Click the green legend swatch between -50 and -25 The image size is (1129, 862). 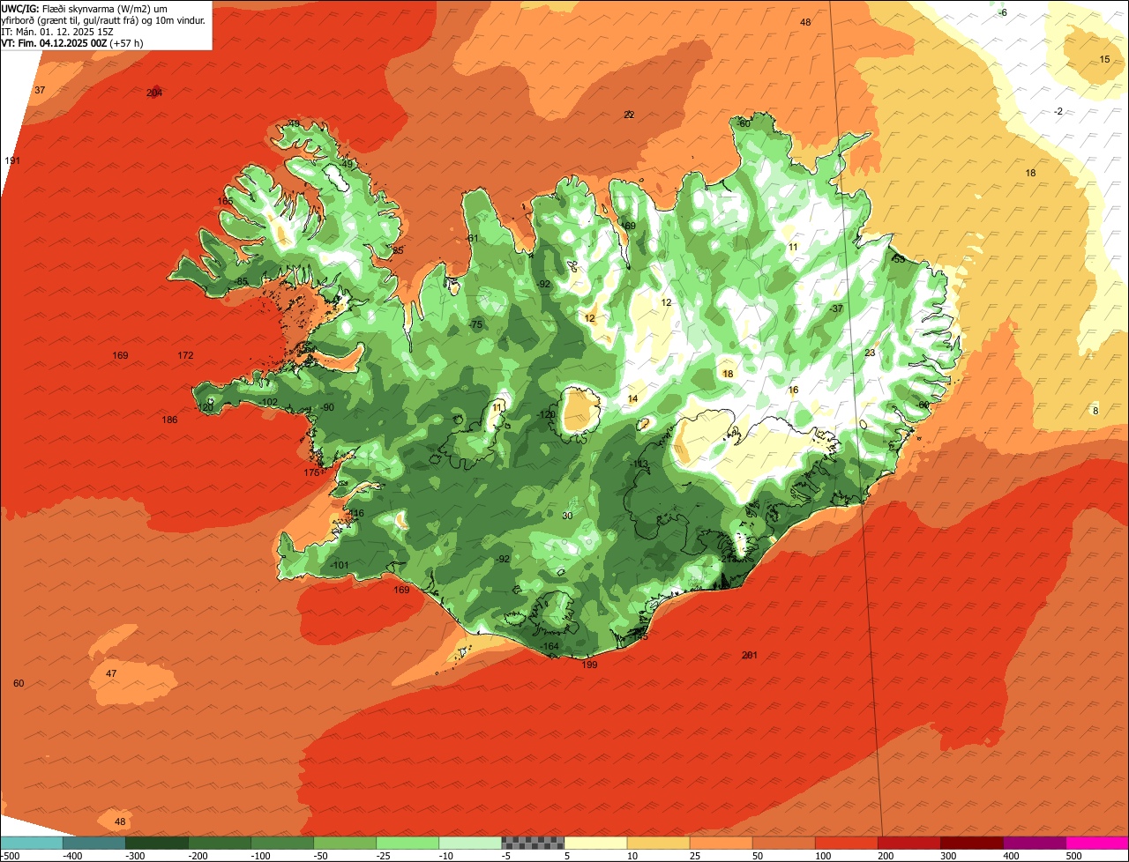tap(345, 843)
